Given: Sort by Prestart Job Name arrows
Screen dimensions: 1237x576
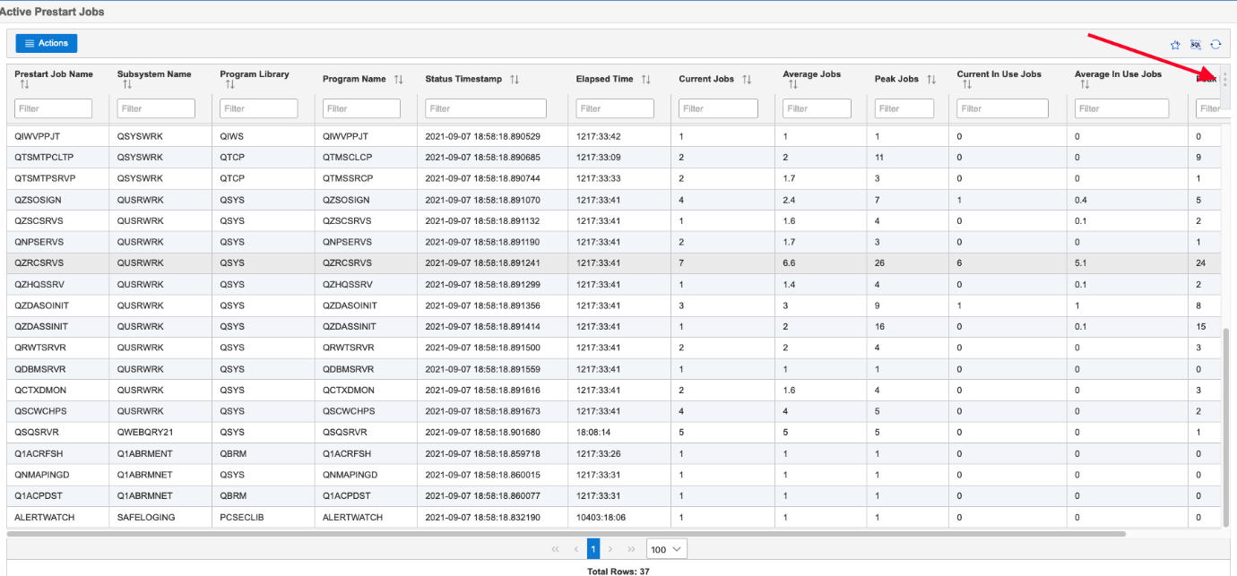Looking at the screenshot, I should tap(24, 85).
